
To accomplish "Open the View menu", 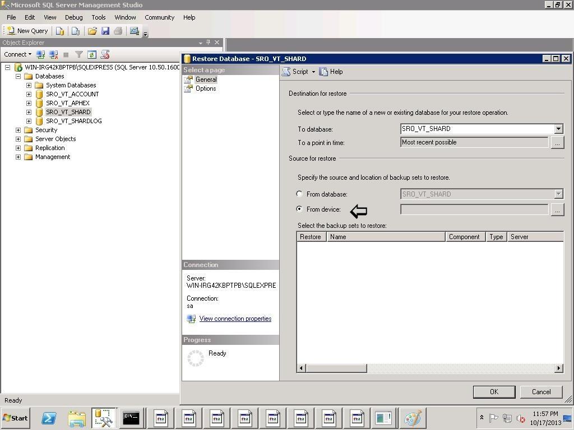I will pyautogui.click(x=50, y=17).
